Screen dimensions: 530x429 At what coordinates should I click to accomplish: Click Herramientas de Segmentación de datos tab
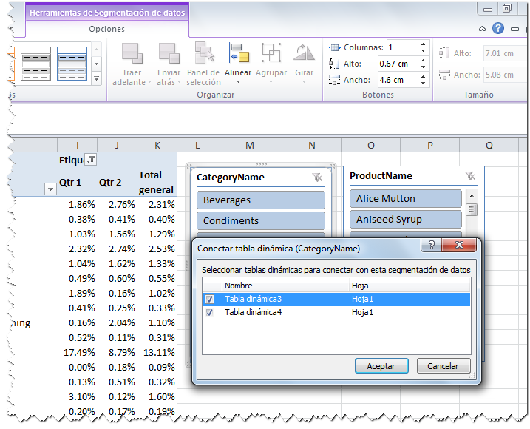(107, 13)
